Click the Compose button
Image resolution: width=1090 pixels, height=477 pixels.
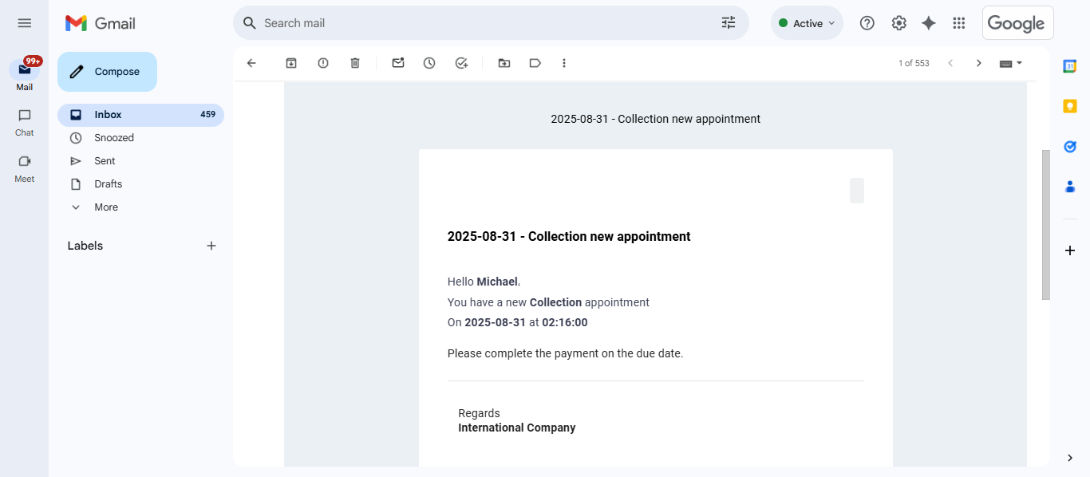[x=107, y=72]
